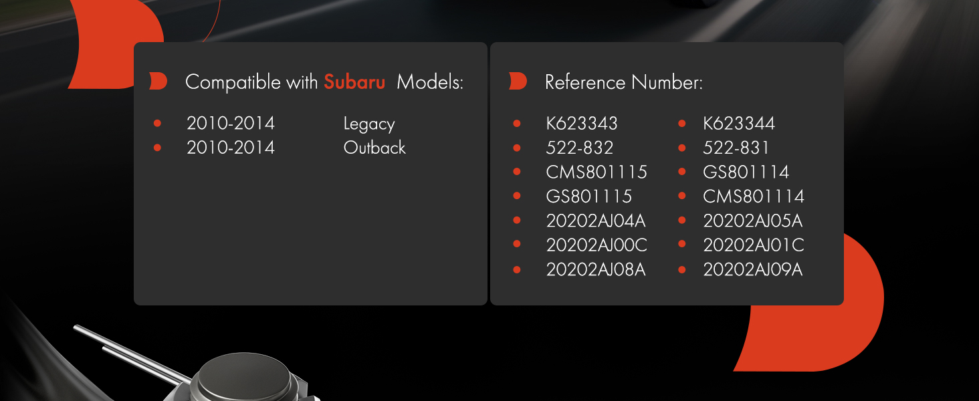This screenshot has width=979, height=401.
Task: Select the Outback model name
Action: point(374,148)
